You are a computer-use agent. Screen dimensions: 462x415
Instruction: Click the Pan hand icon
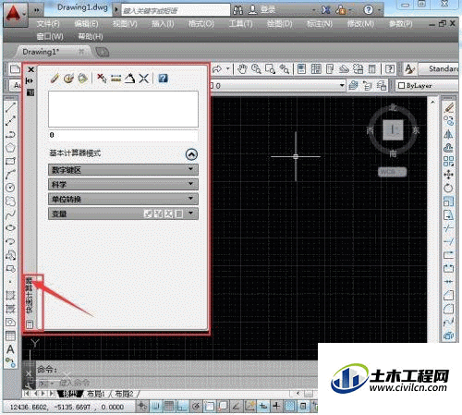click(243, 68)
